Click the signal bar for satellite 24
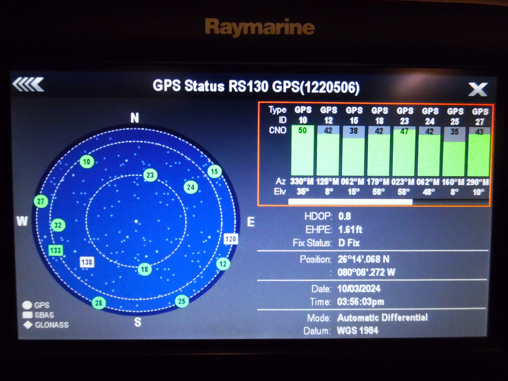The image size is (508, 381). [x=429, y=152]
